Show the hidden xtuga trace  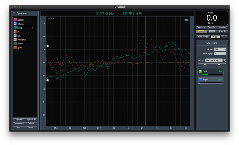[x=15, y=24]
